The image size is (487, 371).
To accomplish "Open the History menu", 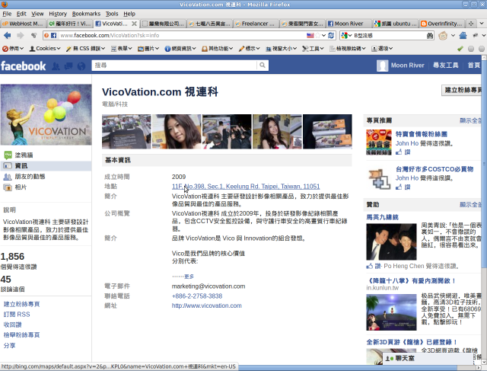I will (x=58, y=14).
